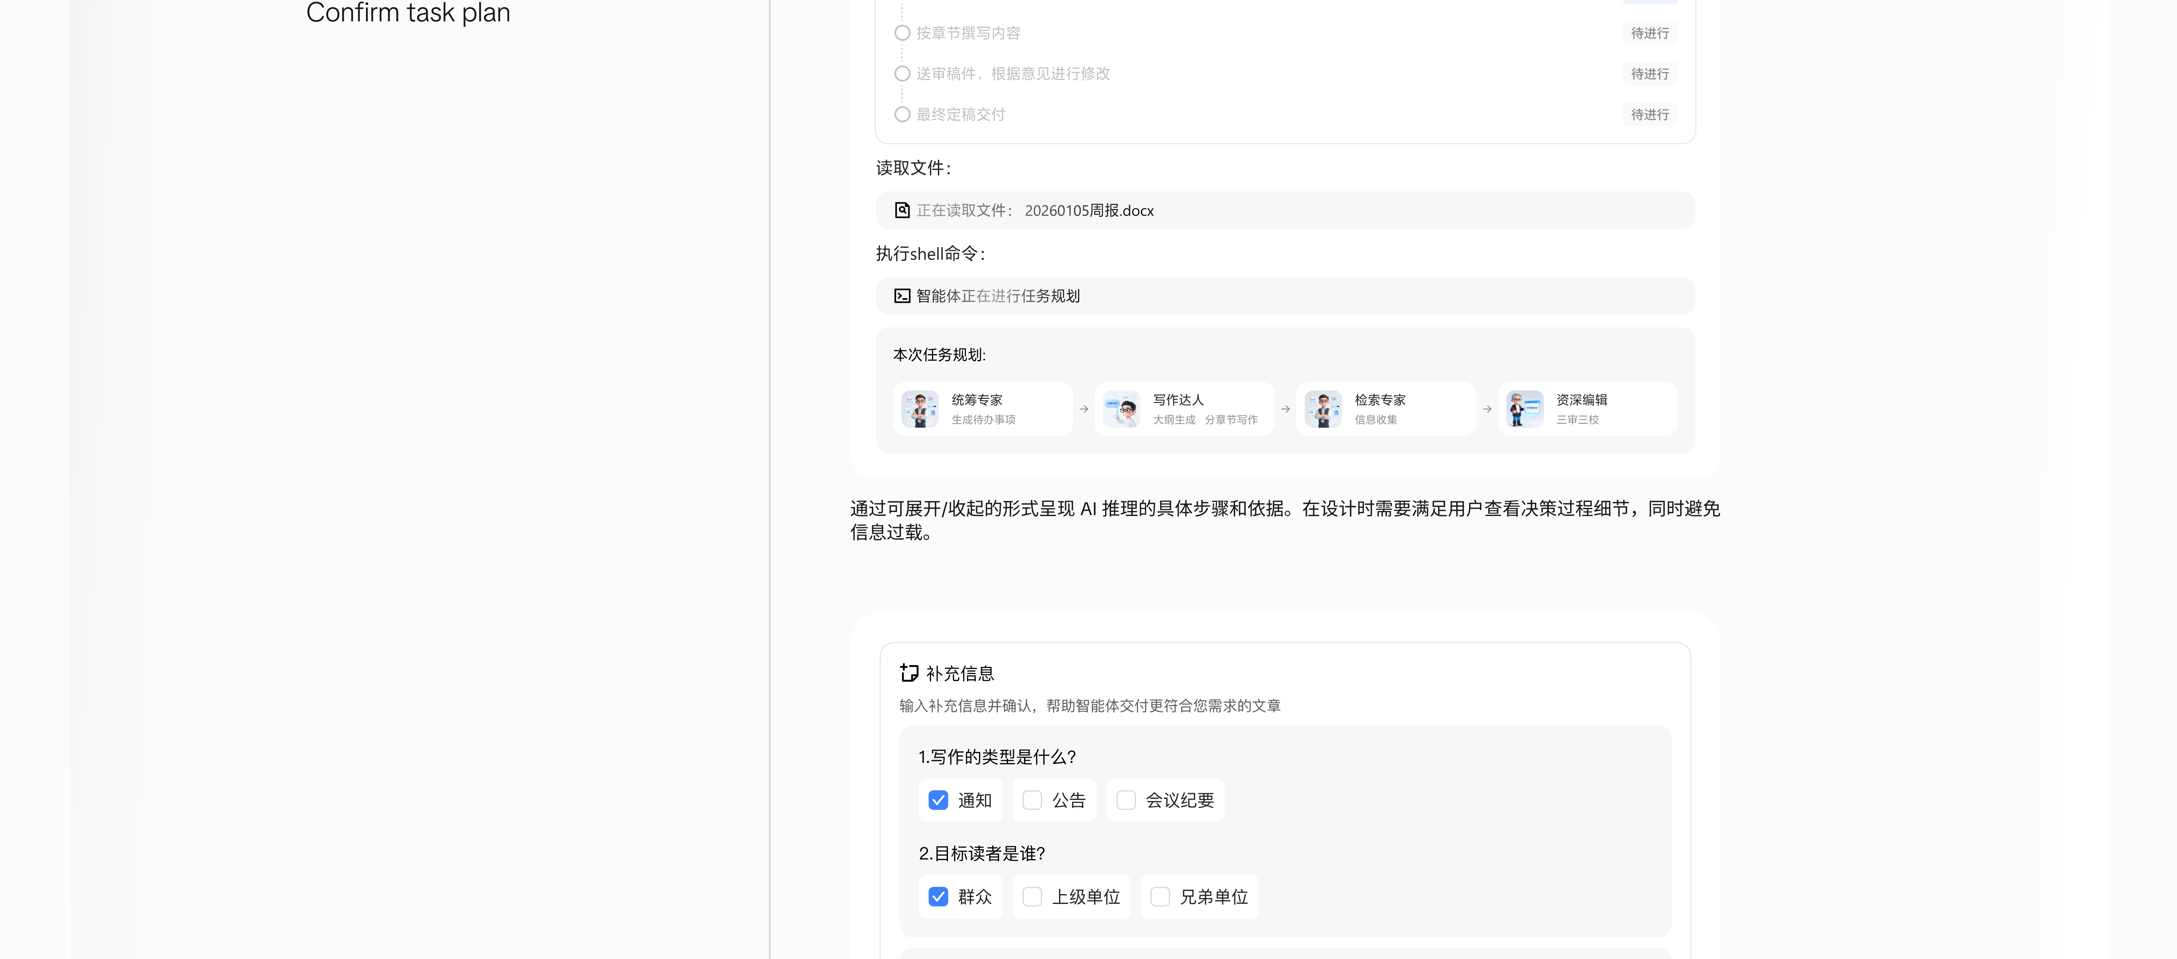The height and width of the screenshot is (959, 2177).
Task: Click the 智能体正在进行任务规划 command row
Action: 1285,295
